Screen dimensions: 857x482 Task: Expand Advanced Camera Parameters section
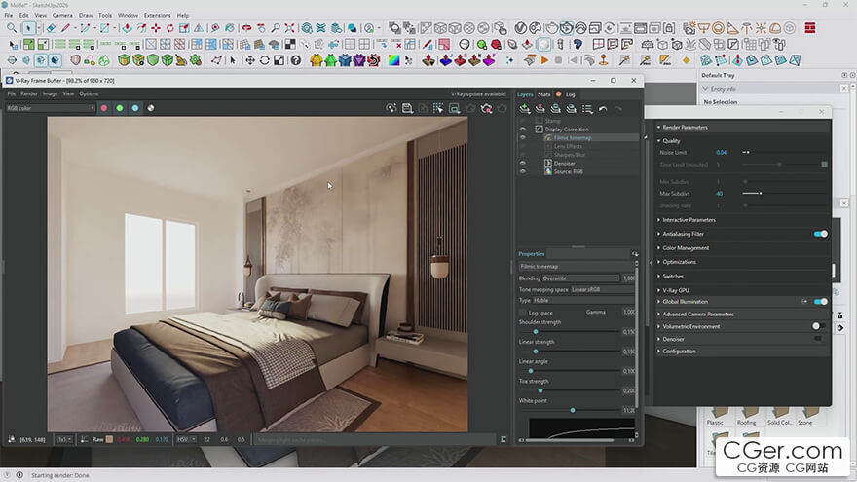698,315
